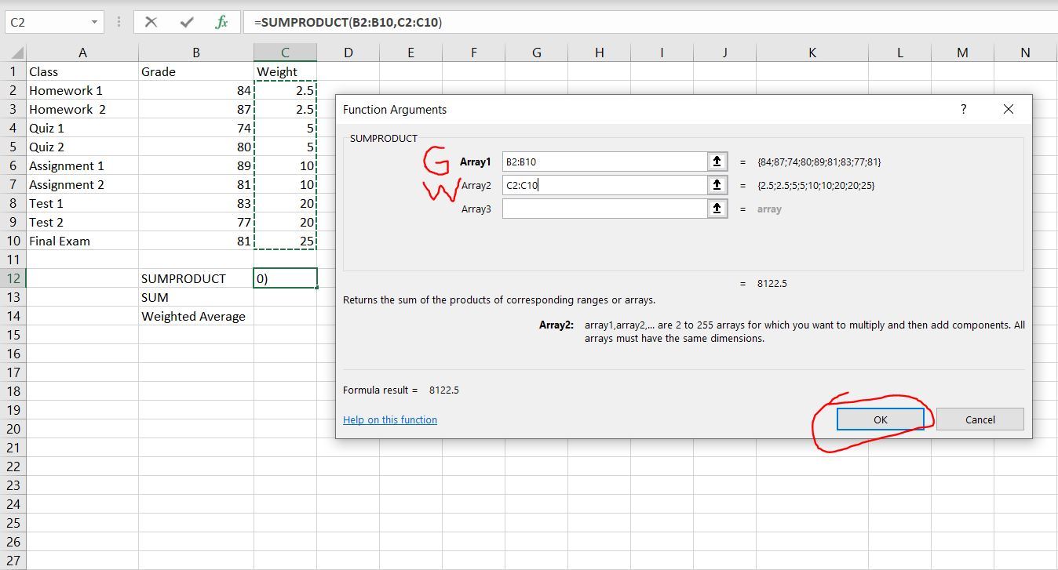Collapse dialog via Array3 range selector icon
1058x570 pixels.
point(717,209)
